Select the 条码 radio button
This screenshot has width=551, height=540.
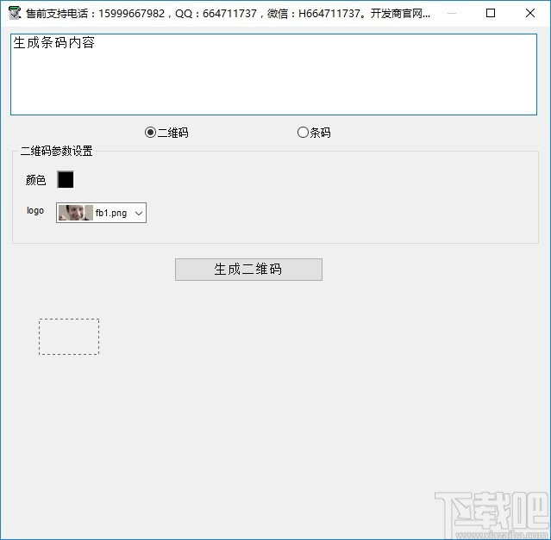(314, 133)
